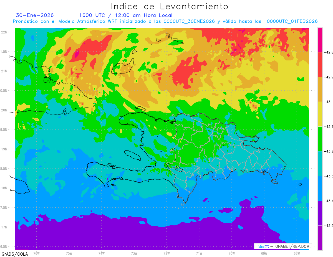Click the purple colorbar segment below -43.4
The height and width of the screenshot is (257, 333).
click(320, 213)
